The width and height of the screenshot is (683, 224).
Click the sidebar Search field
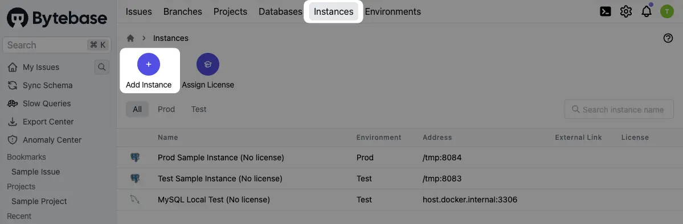[57, 45]
